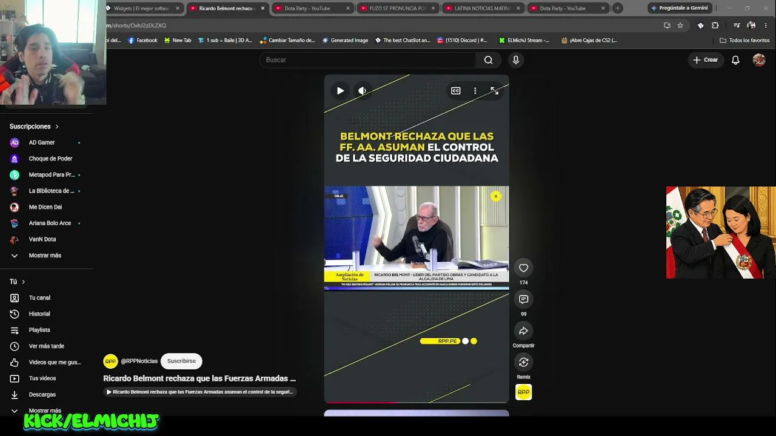Open the Crear menu
This screenshot has width=776, height=436.
click(x=706, y=60)
